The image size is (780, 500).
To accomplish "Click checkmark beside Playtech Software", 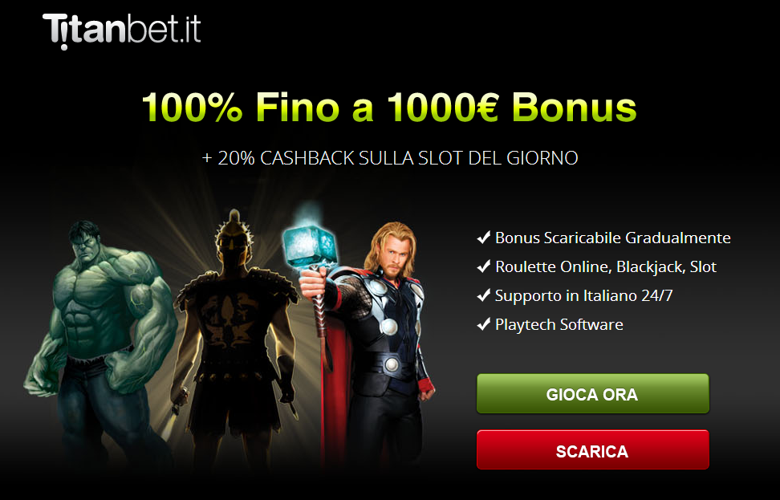I will click(x=484, y=324).
